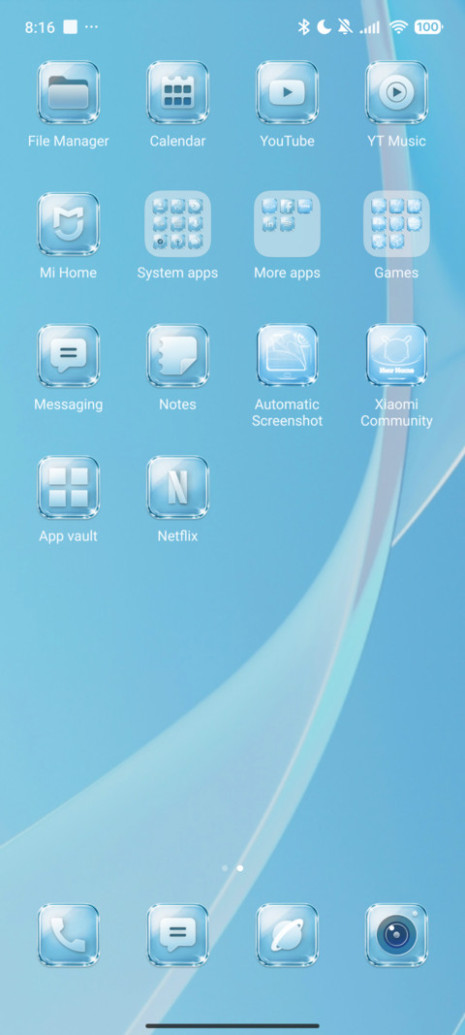Screen dimensions: 465x1035
Task: Tap the Phone dialer in the dock
Action: (68, 935)
